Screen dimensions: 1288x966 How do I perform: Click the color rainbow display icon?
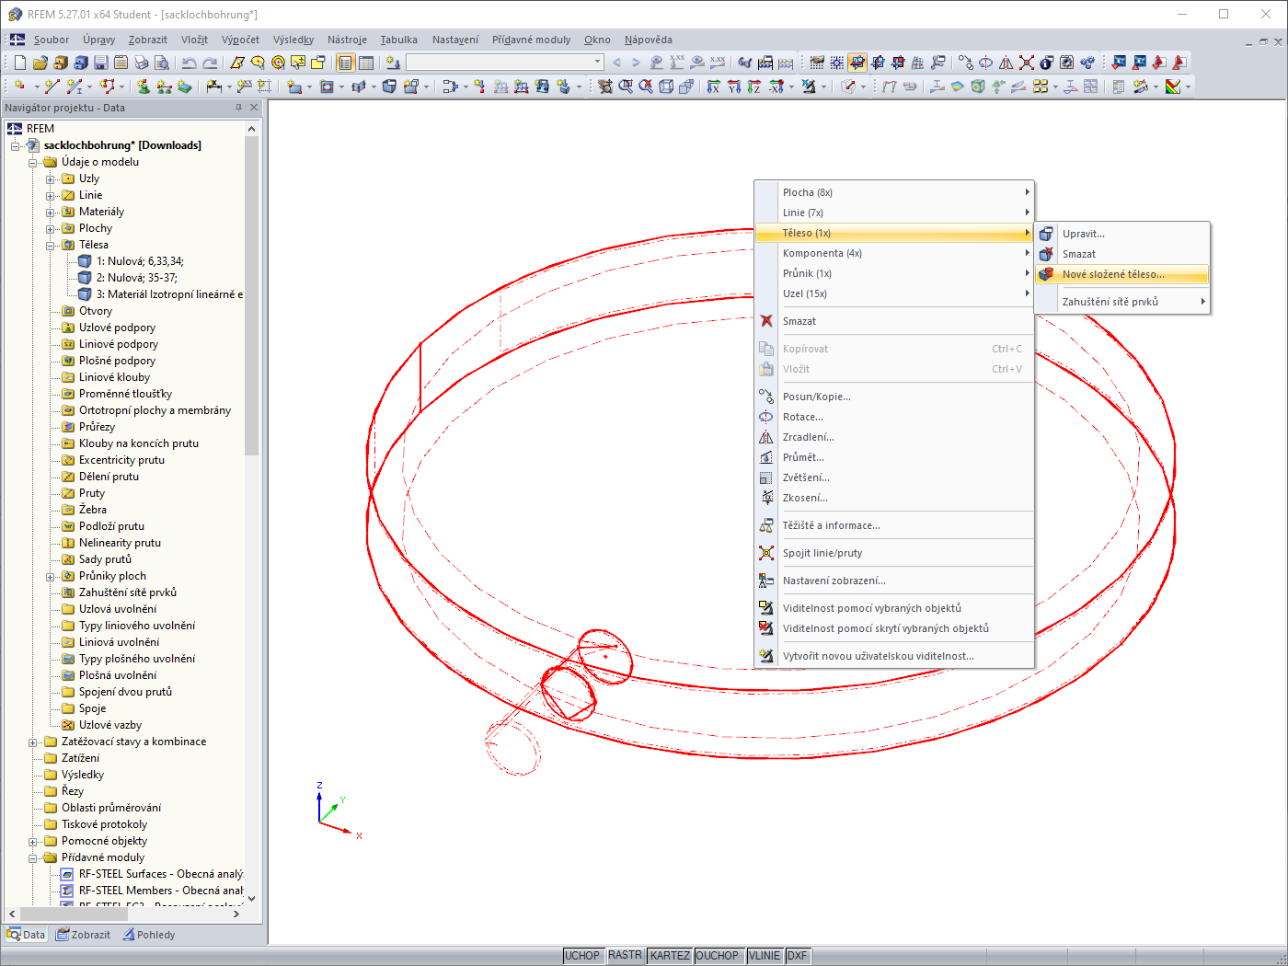click(1172, 86)
